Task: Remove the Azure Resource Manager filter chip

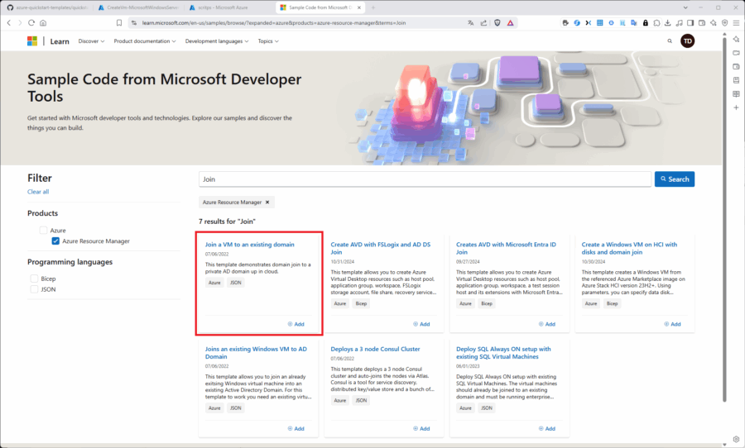Action: (267, 203)
